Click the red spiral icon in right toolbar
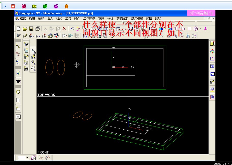 [212, 97]
